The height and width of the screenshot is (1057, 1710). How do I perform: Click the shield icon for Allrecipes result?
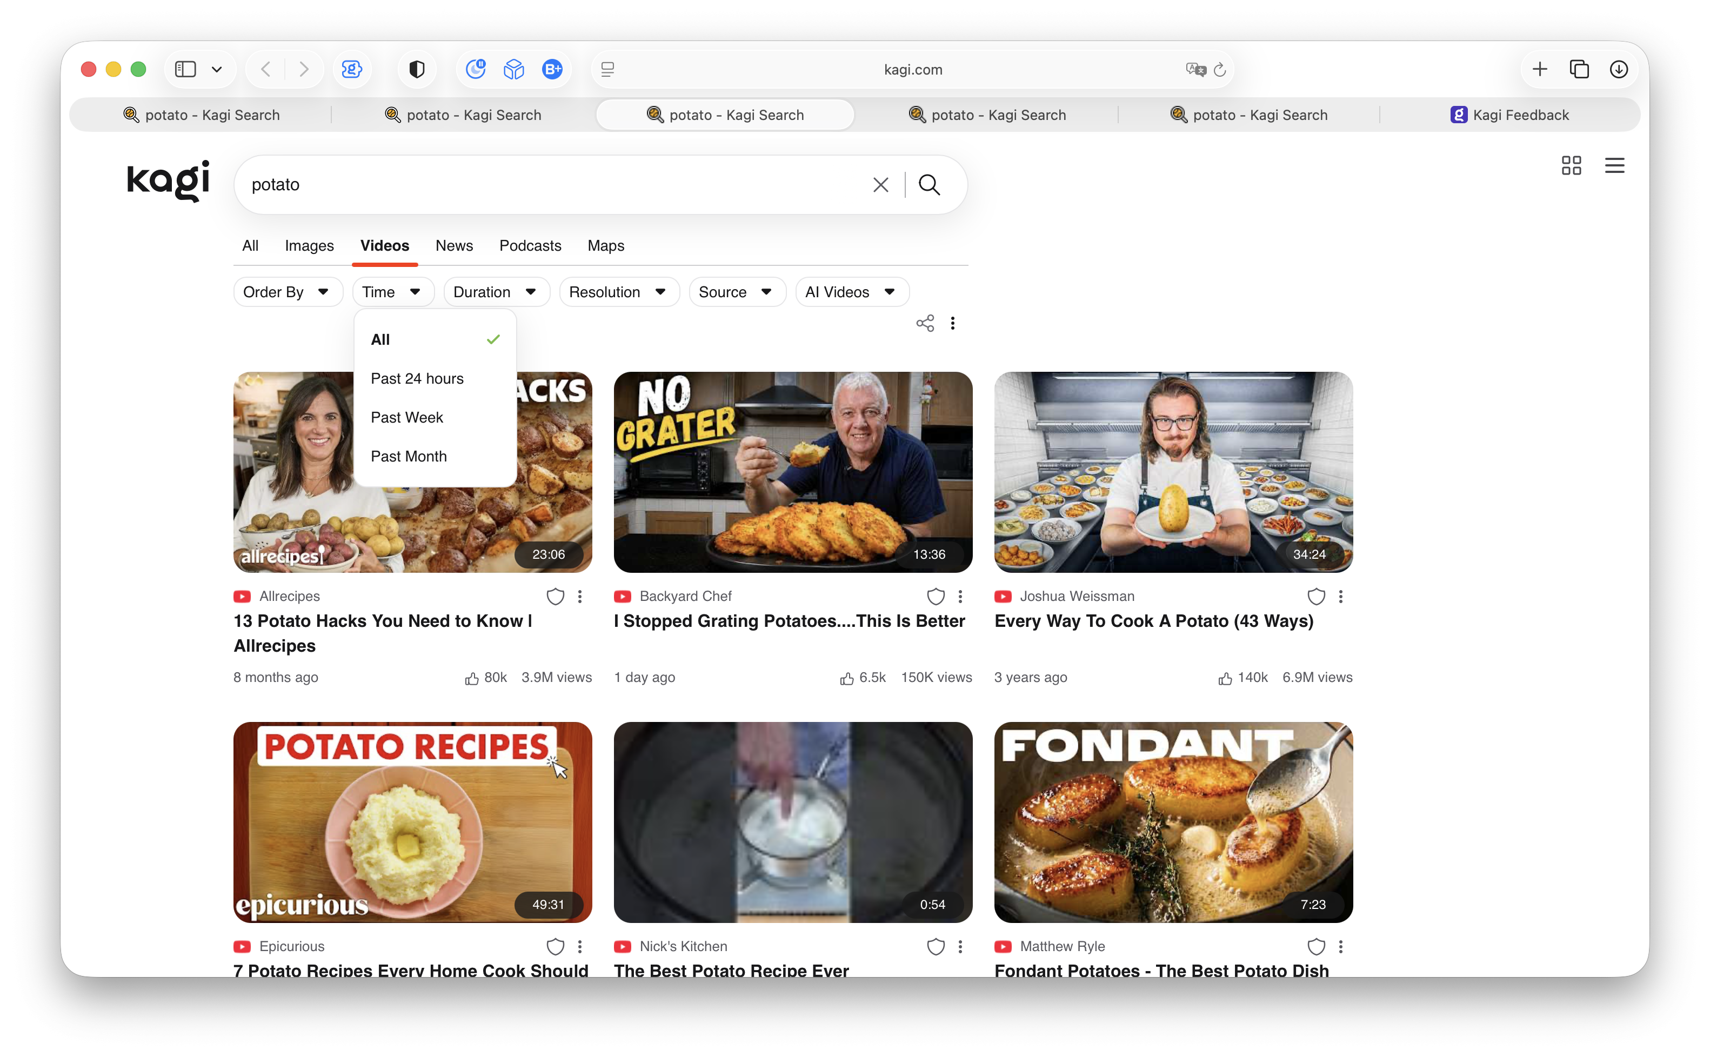(x=555, y=596)
